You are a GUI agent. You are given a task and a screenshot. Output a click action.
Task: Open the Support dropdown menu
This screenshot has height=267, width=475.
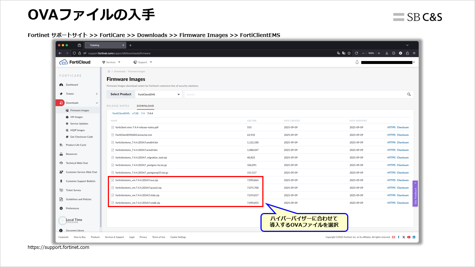tap(143, 62)
